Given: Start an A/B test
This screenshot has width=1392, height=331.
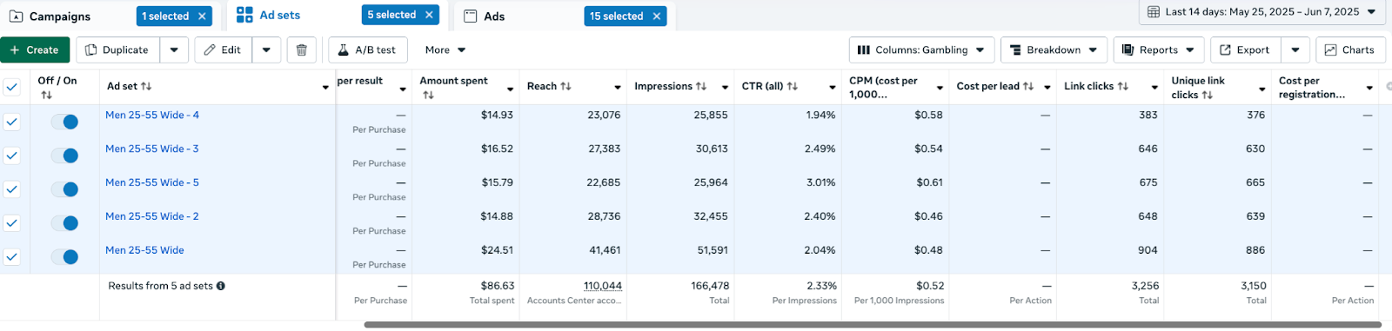Looking at the screenshot, I should pos(367,50).
